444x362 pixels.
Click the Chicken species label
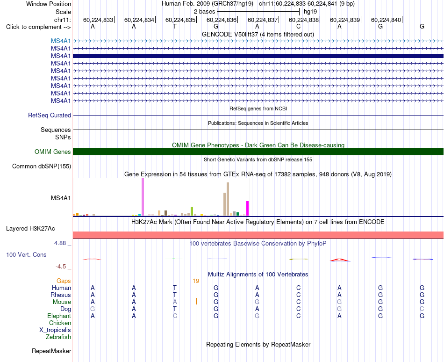(60, 323)
